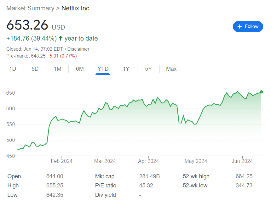Click the Jun 2024 axis label
Screen dimensions: 277x205
coord(242,161)
